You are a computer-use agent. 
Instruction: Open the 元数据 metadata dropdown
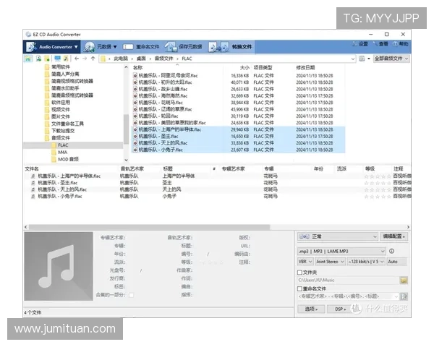[101, 47]
